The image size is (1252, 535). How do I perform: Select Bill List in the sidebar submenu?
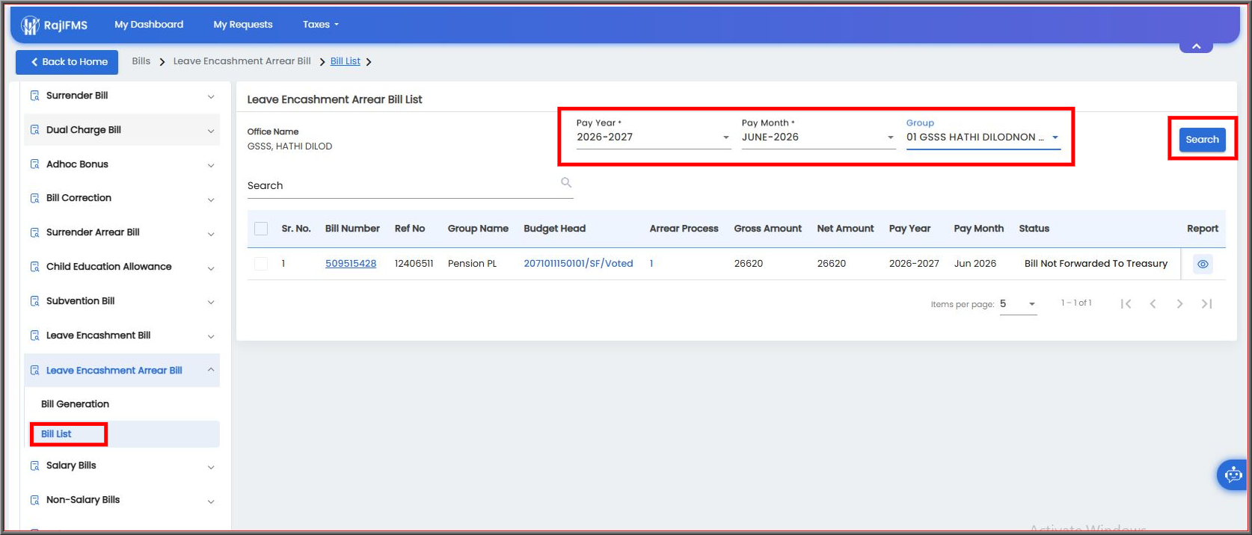(x=56, y=434)
